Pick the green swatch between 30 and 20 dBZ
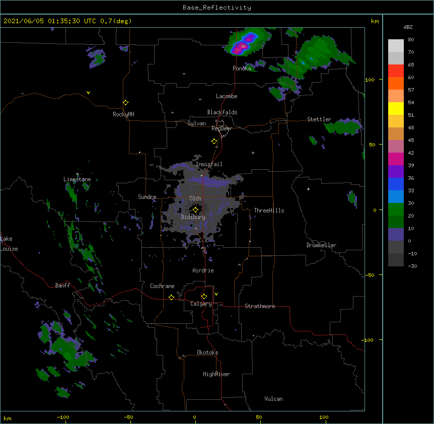The width and height of the screenshot is (434, 424). pyautogui.click(x=396, y=209)
